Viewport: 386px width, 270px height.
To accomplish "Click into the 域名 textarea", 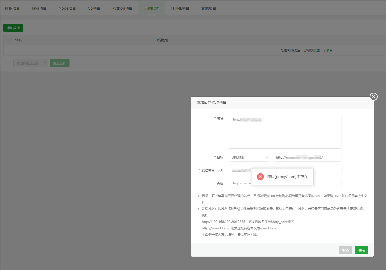I will (285, 131).
